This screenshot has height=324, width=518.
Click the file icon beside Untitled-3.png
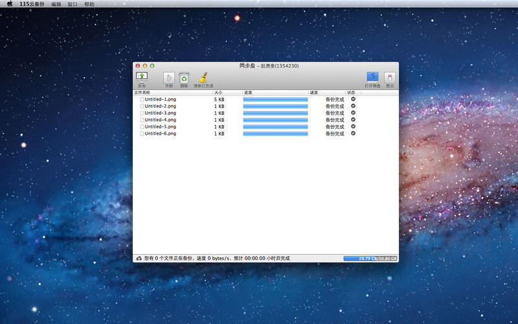tap(142, 113)
